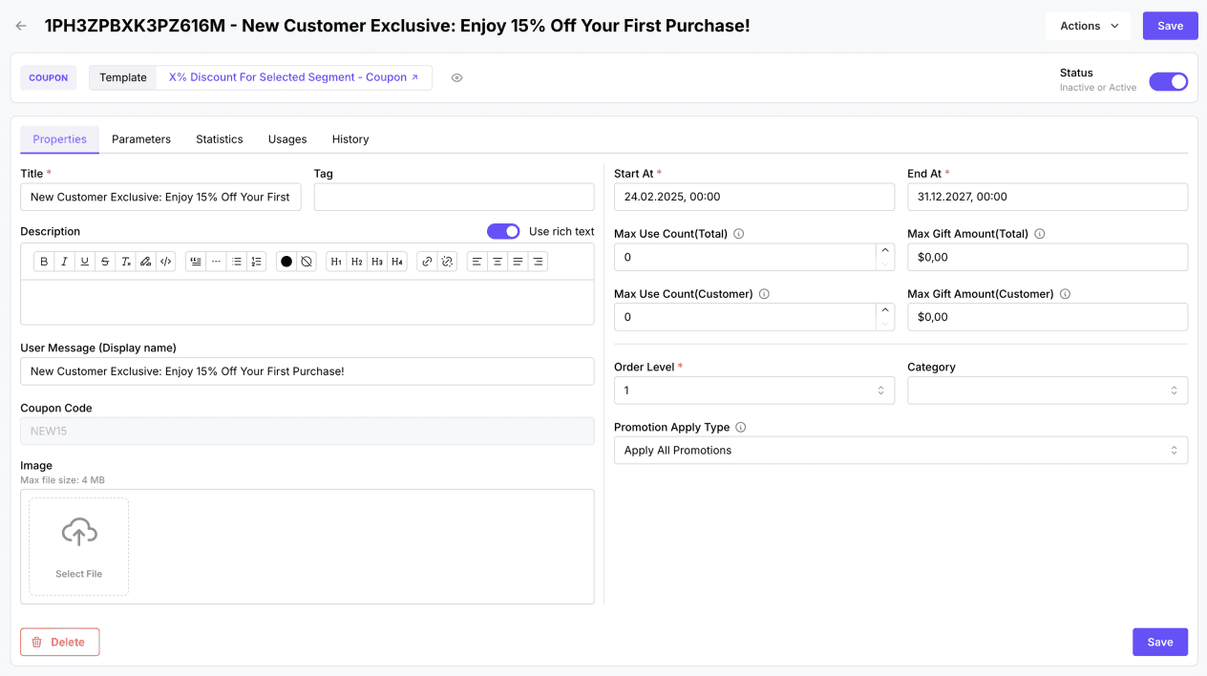Viewport: 1207px width, 676px height.
Task: Preview template with the eye icon
Action: (456, 78)
